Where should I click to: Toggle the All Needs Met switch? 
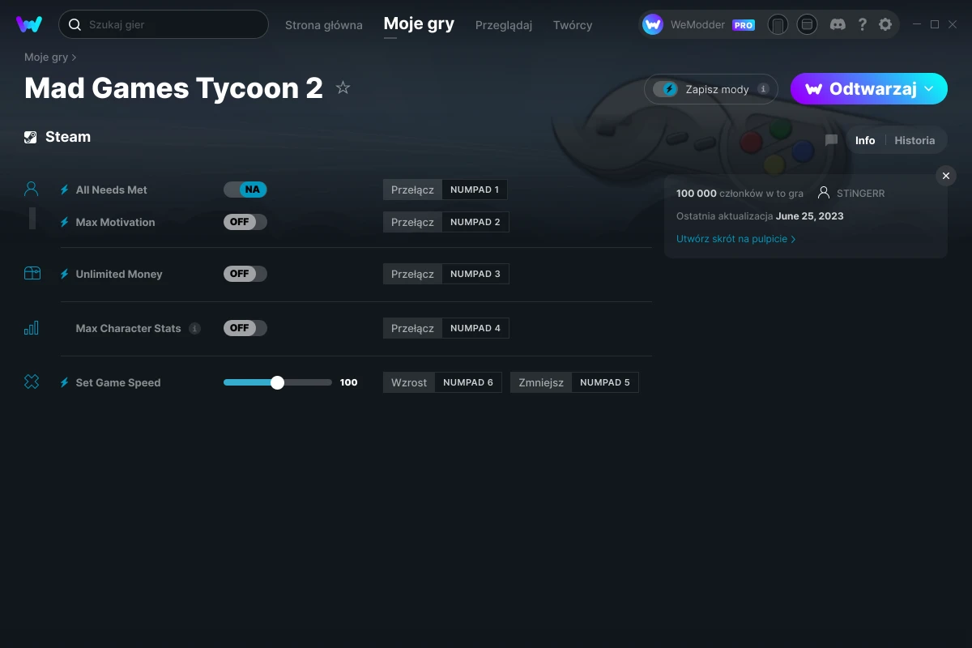[245, 190]
